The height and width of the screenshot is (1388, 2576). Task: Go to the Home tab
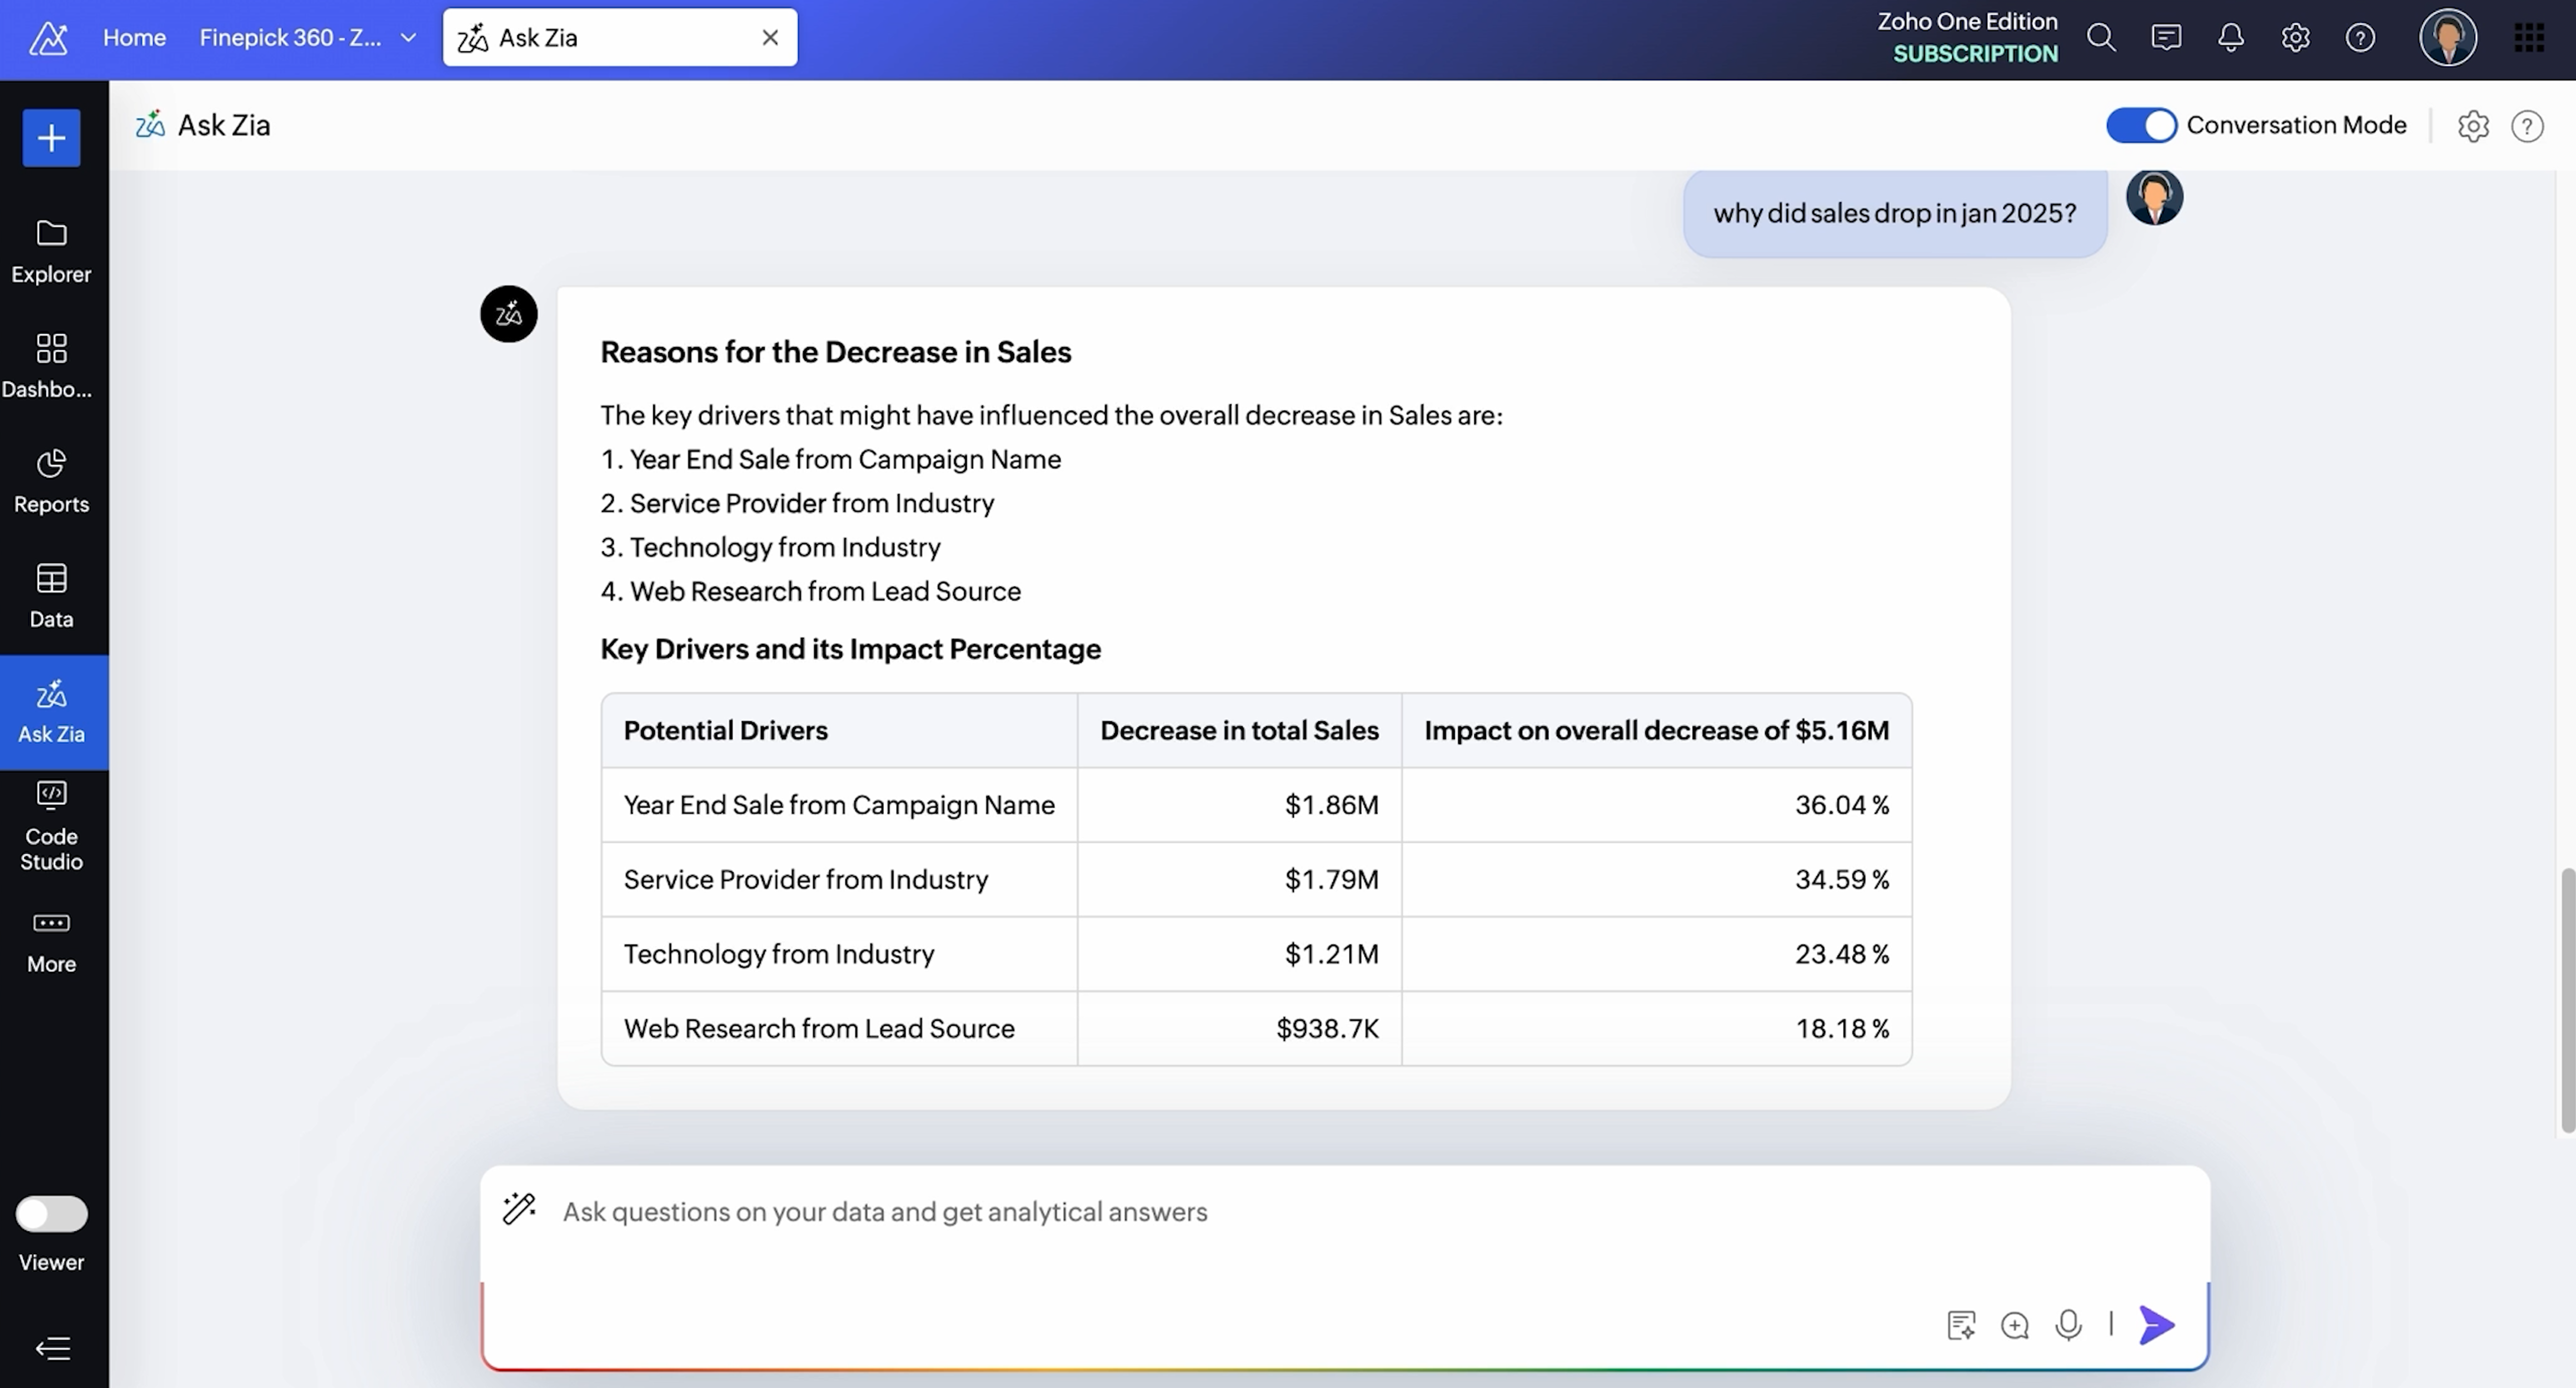click(134, 38)
